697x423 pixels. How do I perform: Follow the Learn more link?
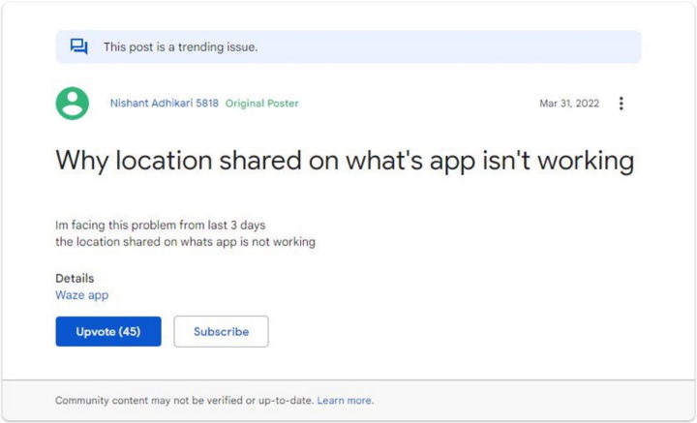click(345, 401)
